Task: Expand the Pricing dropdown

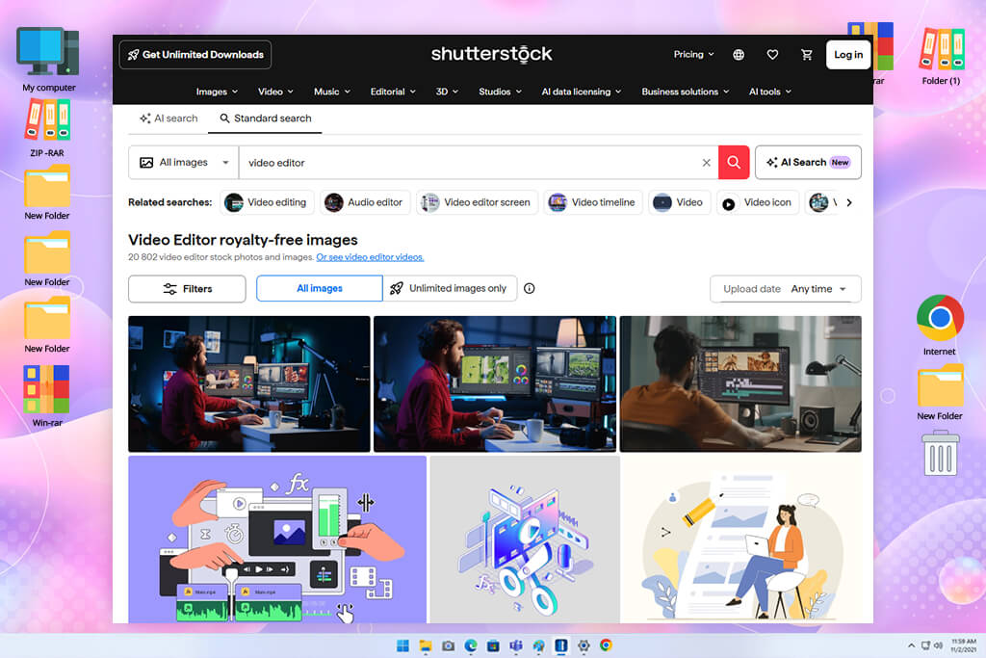Action: click(x=693, y=55)
